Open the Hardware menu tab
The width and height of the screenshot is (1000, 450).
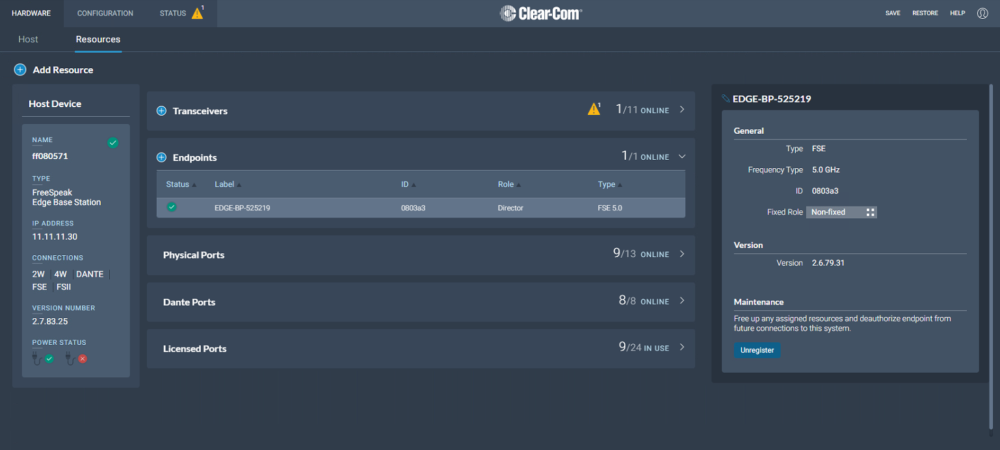click(x=31, y=13)
